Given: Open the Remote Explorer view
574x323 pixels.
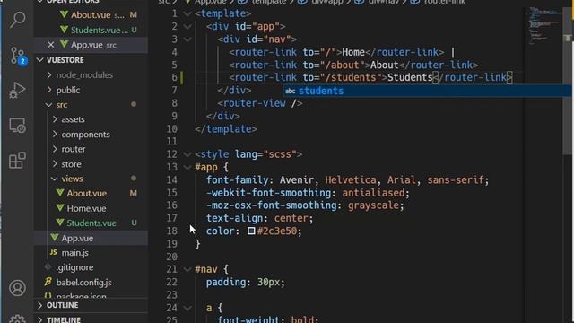Looking at the screenshot, I should point(17,126).
